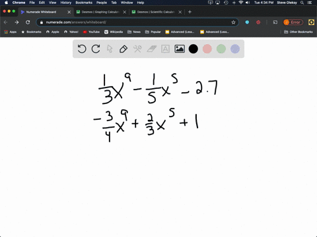Viewport: 317px width, 237px height.
Task: Activate the text box tool
Action: (165, 49)
